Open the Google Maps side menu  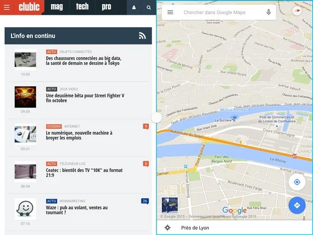[170, 13]
